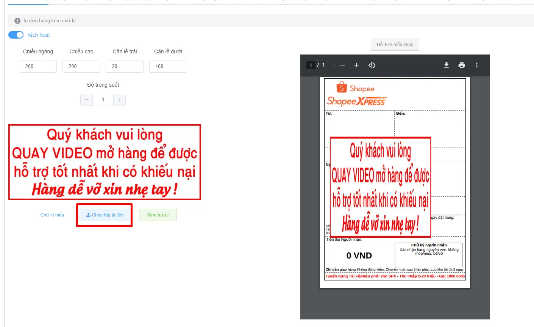Increase Độ trong suốt with plus button
The height and width of the screenshot is (327, 534).
click(x=120, y=100)
